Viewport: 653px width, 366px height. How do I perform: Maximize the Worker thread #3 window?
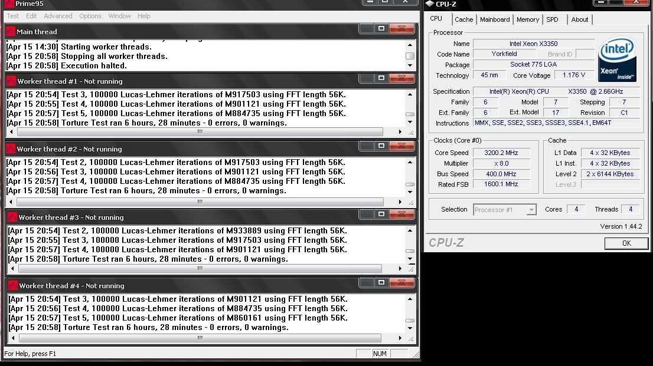[x=381, y=214]
